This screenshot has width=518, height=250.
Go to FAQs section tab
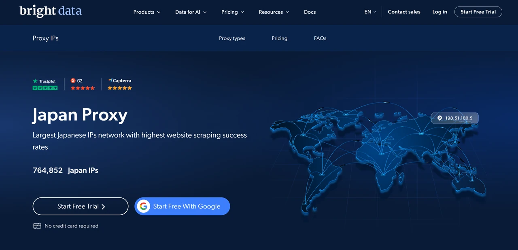point(320,38)
